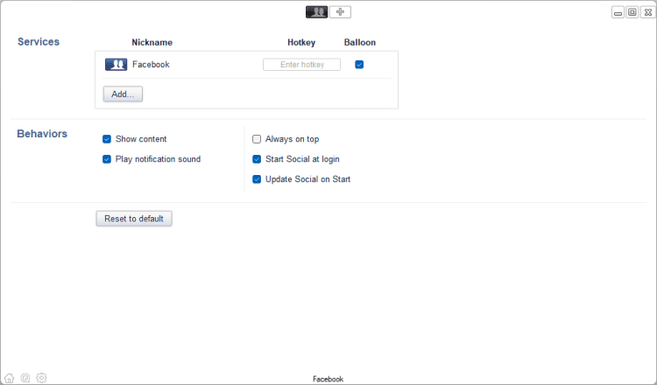Uncheck Start Social at login
This screenshot has width=657, height=385.
tap(257, 159)
